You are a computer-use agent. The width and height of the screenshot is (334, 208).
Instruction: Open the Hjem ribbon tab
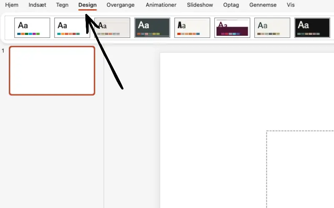click(x=12, y=5)
